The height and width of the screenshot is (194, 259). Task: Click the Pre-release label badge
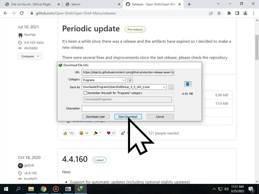click(135, 29)
